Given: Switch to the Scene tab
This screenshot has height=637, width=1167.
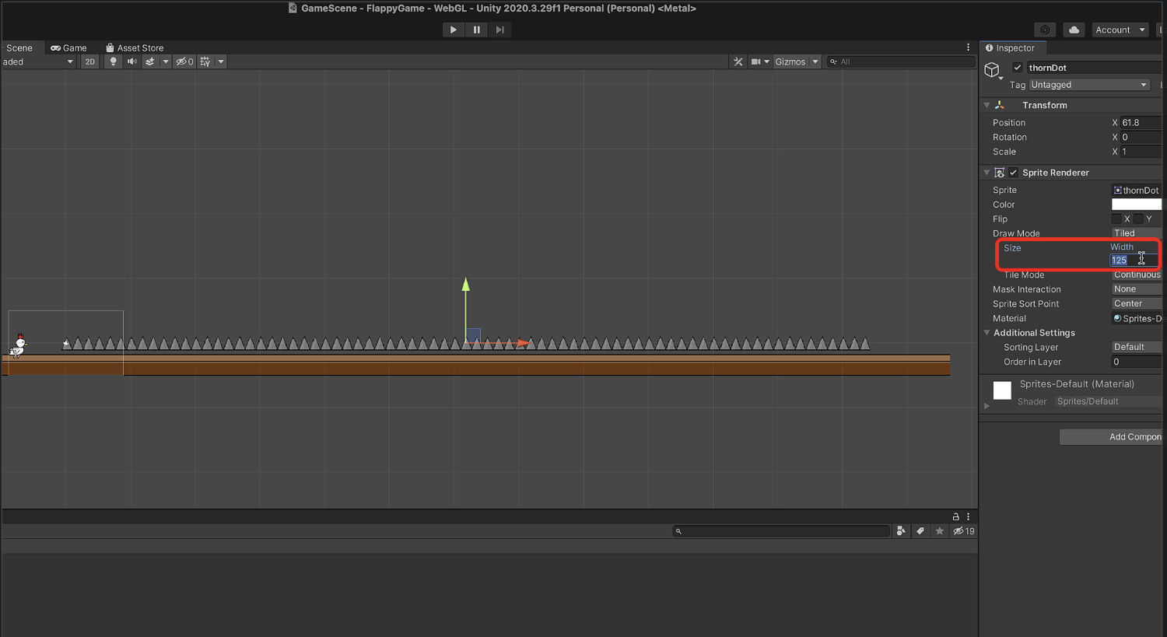Looking at the screenshot, I should tap(19, 47).
